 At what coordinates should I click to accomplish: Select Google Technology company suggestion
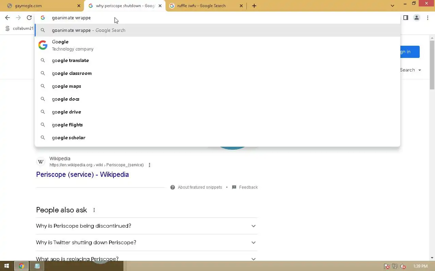(x=217, y=45)
